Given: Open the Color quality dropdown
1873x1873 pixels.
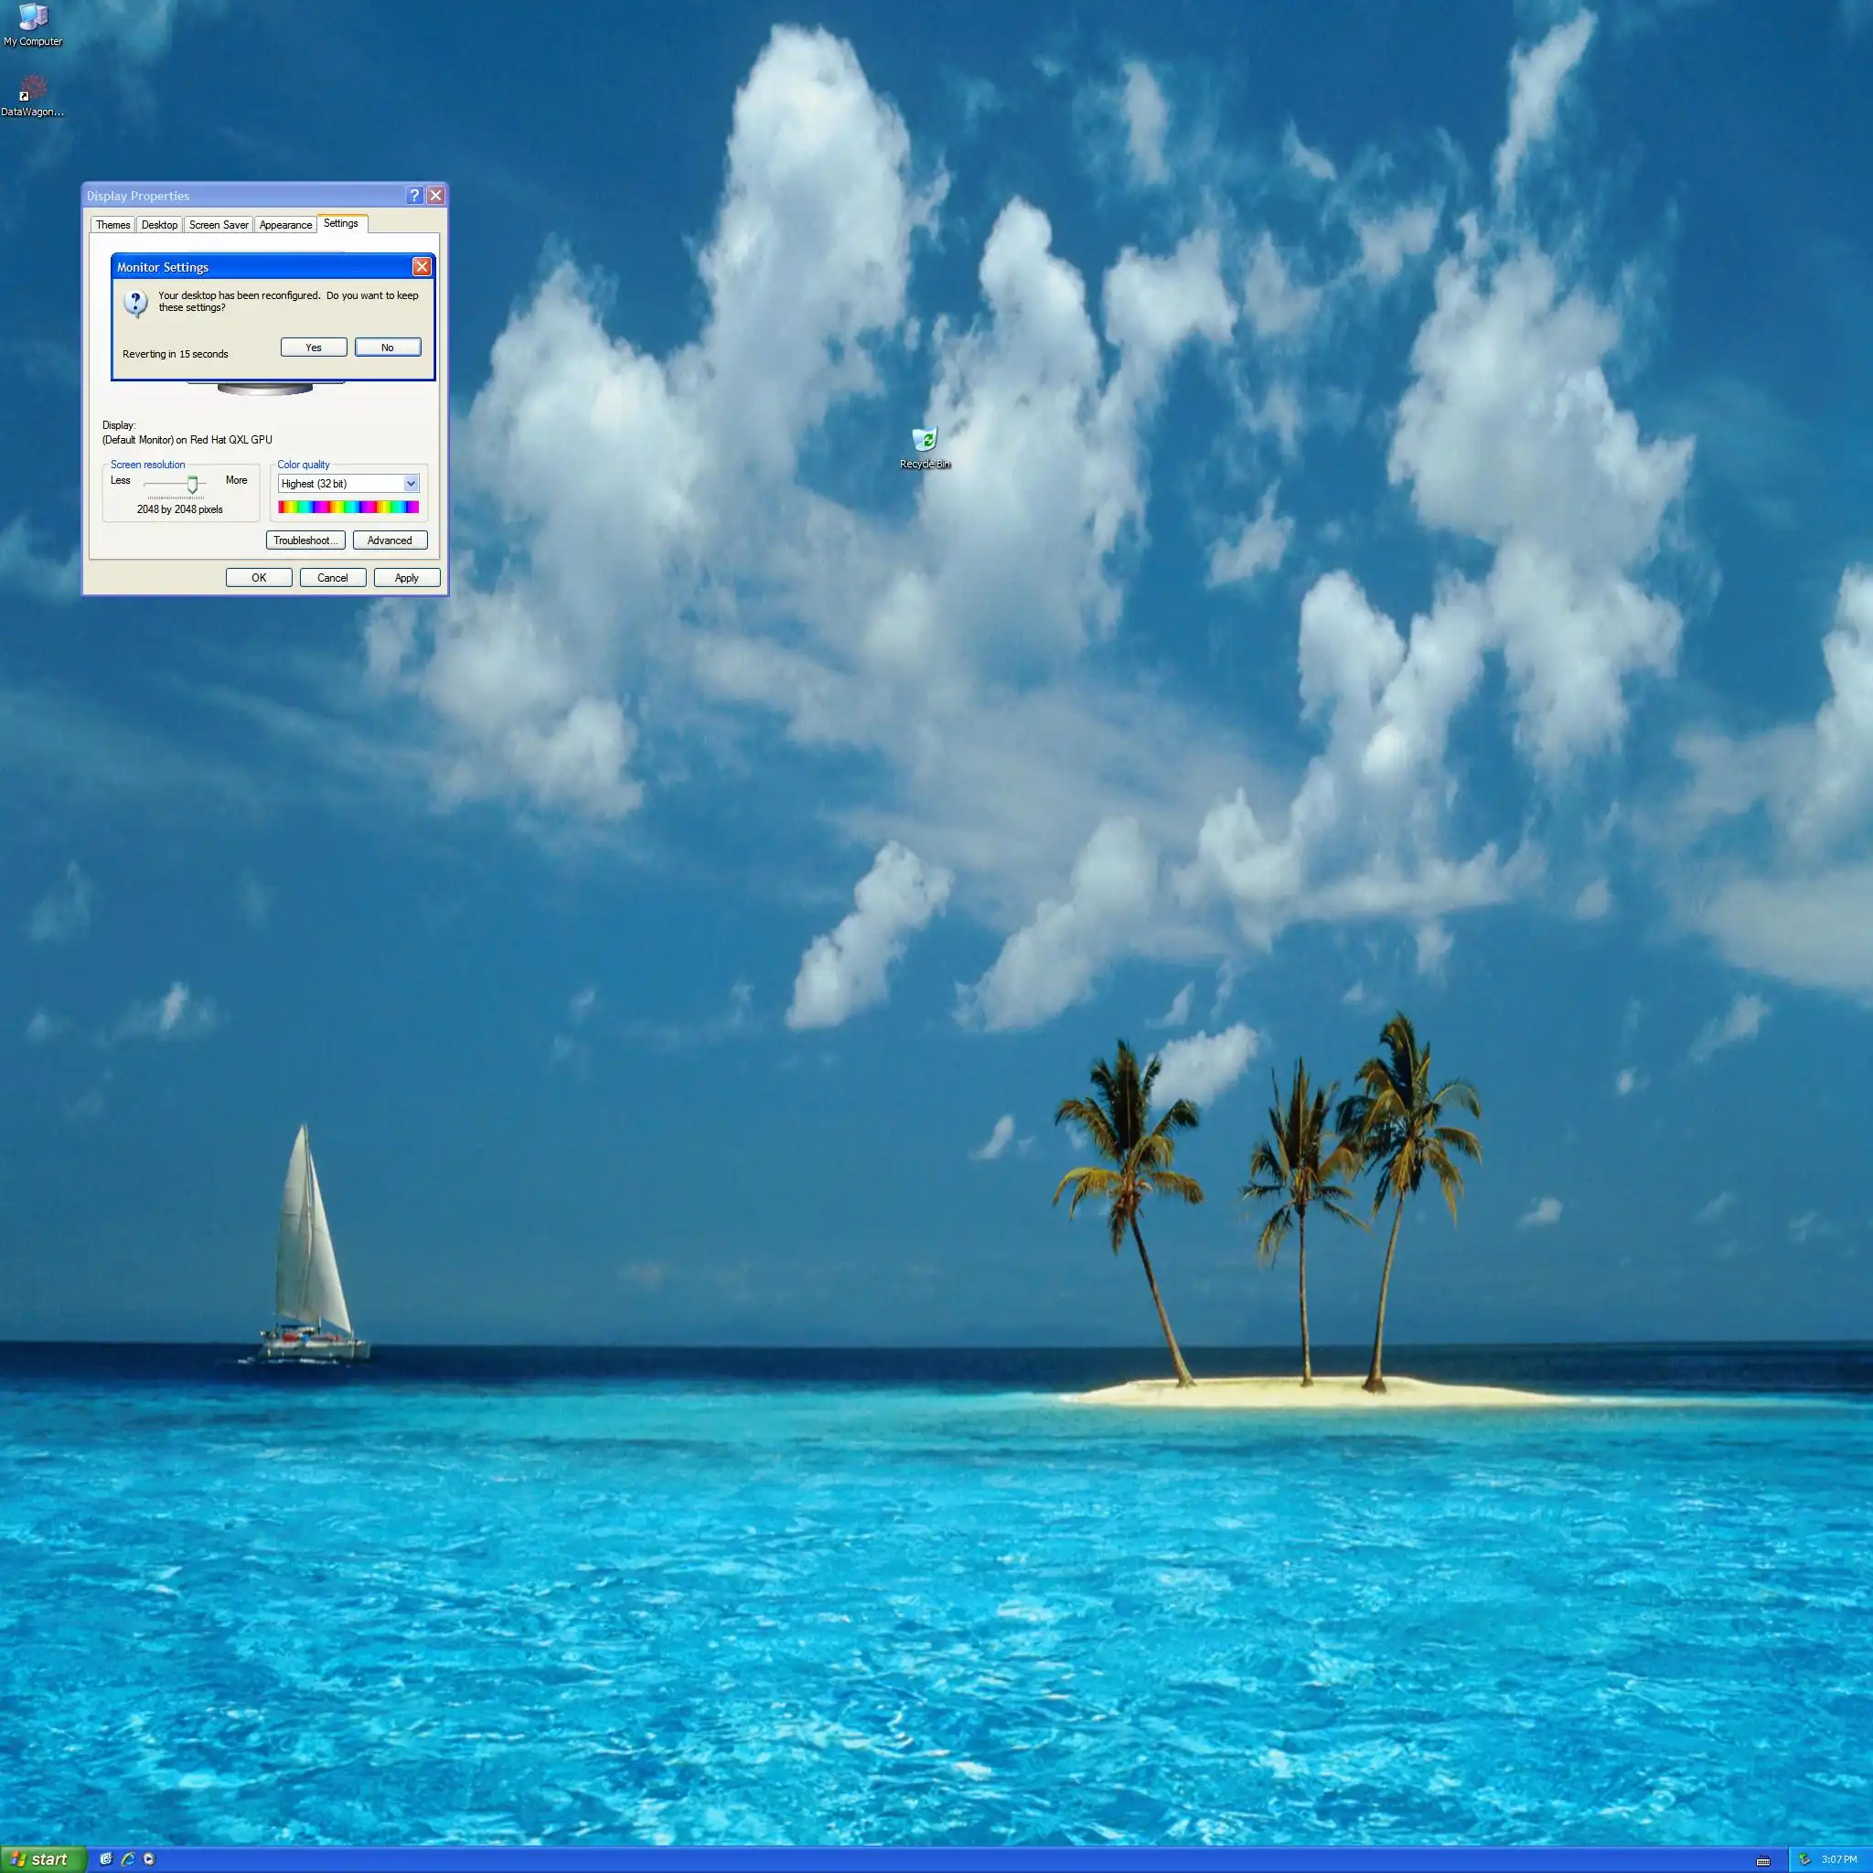Looking at the screenshot, I should point(410,484).
